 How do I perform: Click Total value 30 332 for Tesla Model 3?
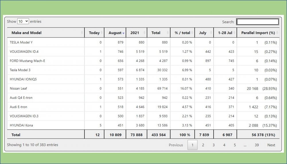(x=162, y=70)
